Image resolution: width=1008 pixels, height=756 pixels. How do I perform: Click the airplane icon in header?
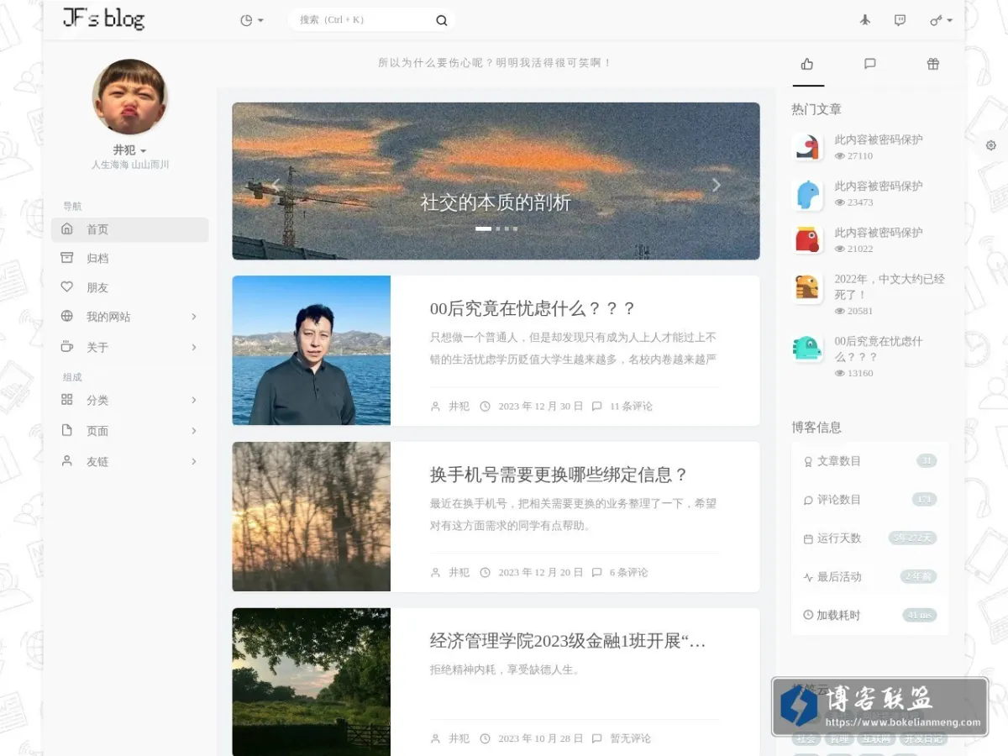(865, 20)
